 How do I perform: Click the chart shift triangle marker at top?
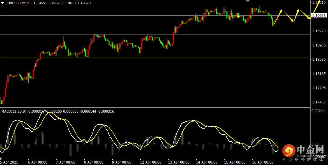pyautogui.click(x=248, y=1)
